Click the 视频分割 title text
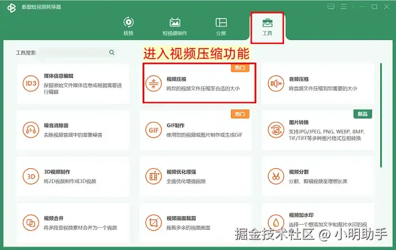 click(x=299, y=172)
